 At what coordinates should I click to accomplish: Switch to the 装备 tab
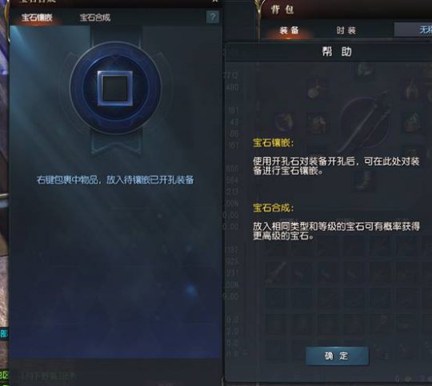click(x=289, y=30)
